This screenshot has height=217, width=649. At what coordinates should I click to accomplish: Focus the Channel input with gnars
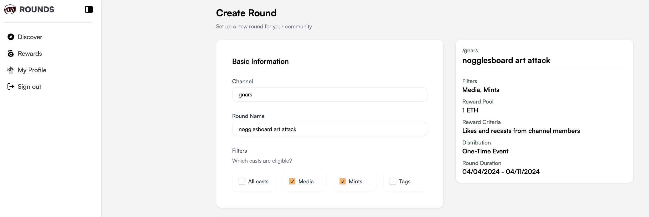pos(329,95)
